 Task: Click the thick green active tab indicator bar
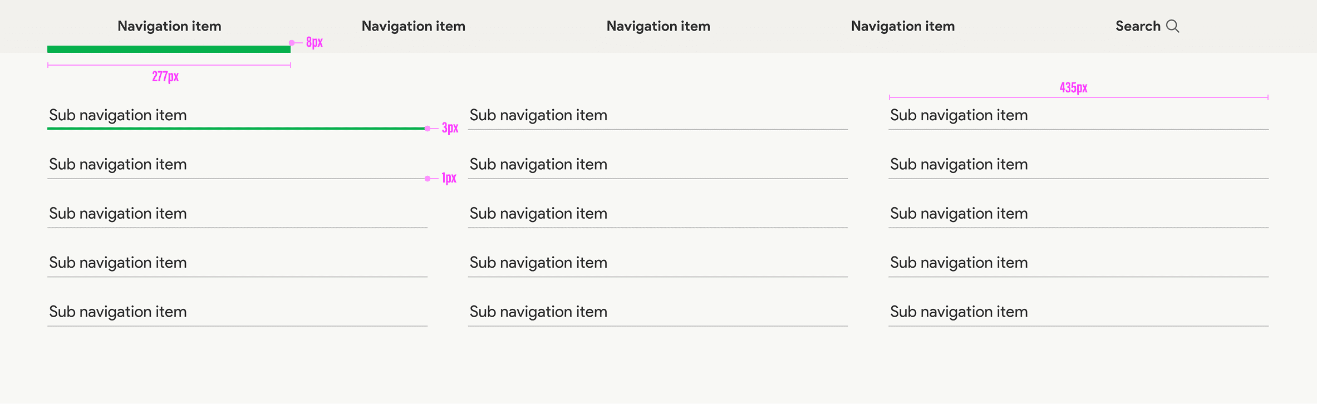(169, 49)
